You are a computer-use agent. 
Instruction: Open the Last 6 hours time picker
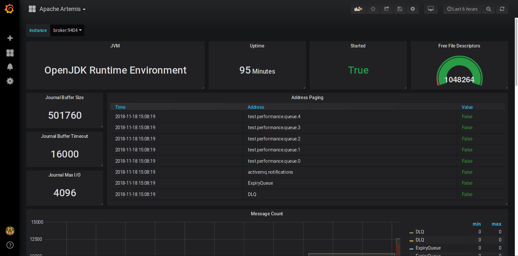click(462, 9)
